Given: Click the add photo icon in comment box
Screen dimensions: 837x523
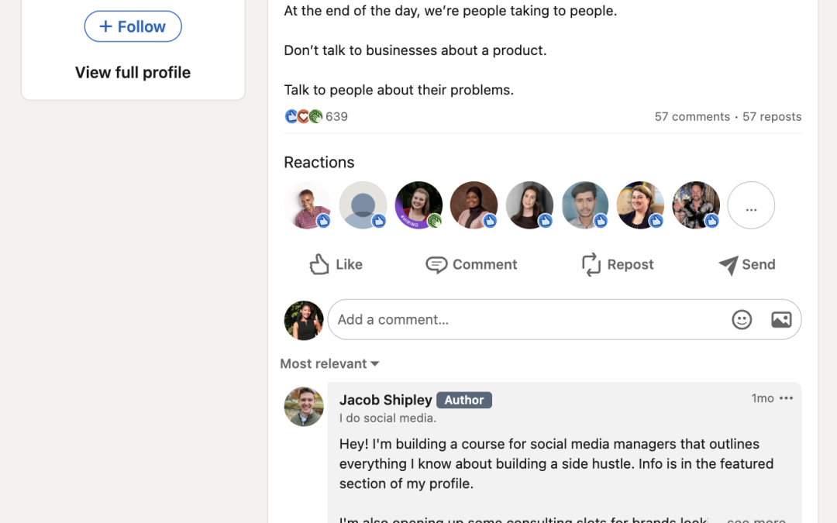Looking at the screenshot, I should (781, 319).
